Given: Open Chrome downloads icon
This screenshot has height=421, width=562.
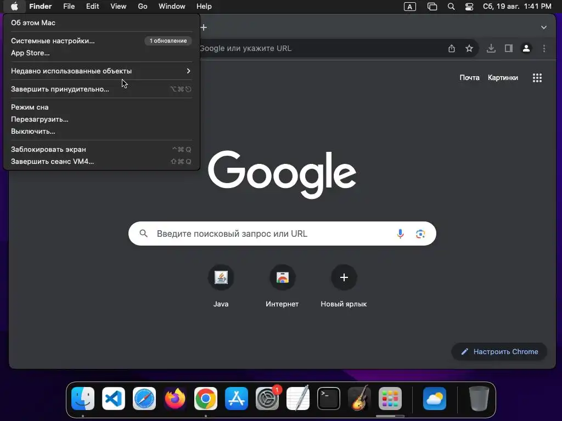Looking at the screenshot, I should [491, 48].
